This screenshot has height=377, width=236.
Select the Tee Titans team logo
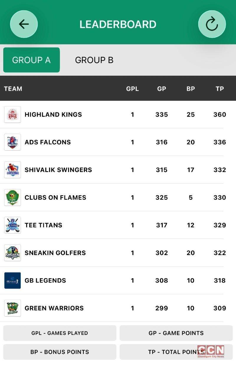click(13, 225)
